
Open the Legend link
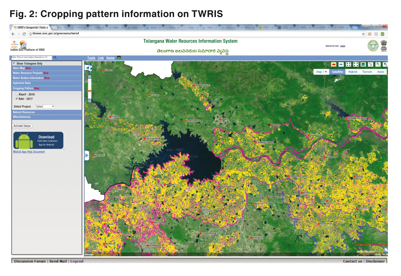pyautogui.click(x=77, y=261)
